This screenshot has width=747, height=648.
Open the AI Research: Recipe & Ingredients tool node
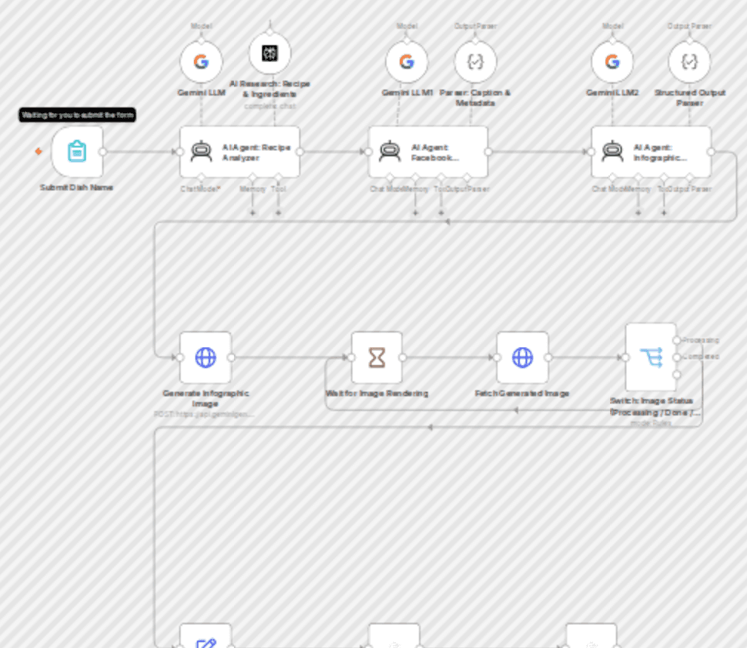269,53
